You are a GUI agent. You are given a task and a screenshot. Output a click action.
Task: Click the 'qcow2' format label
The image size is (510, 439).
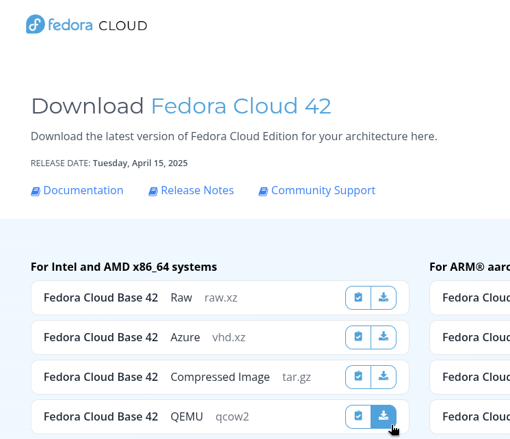[x=232, y=417]
